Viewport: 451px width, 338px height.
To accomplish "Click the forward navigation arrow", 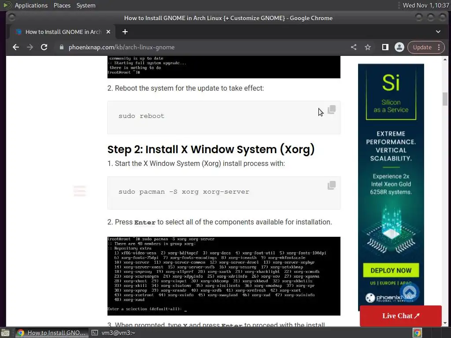I will 30,47.
